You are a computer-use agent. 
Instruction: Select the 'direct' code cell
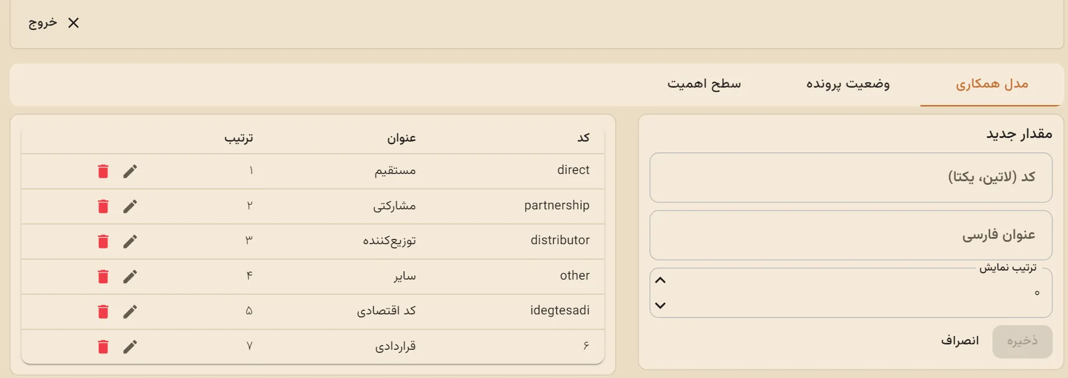pos(573,170)
